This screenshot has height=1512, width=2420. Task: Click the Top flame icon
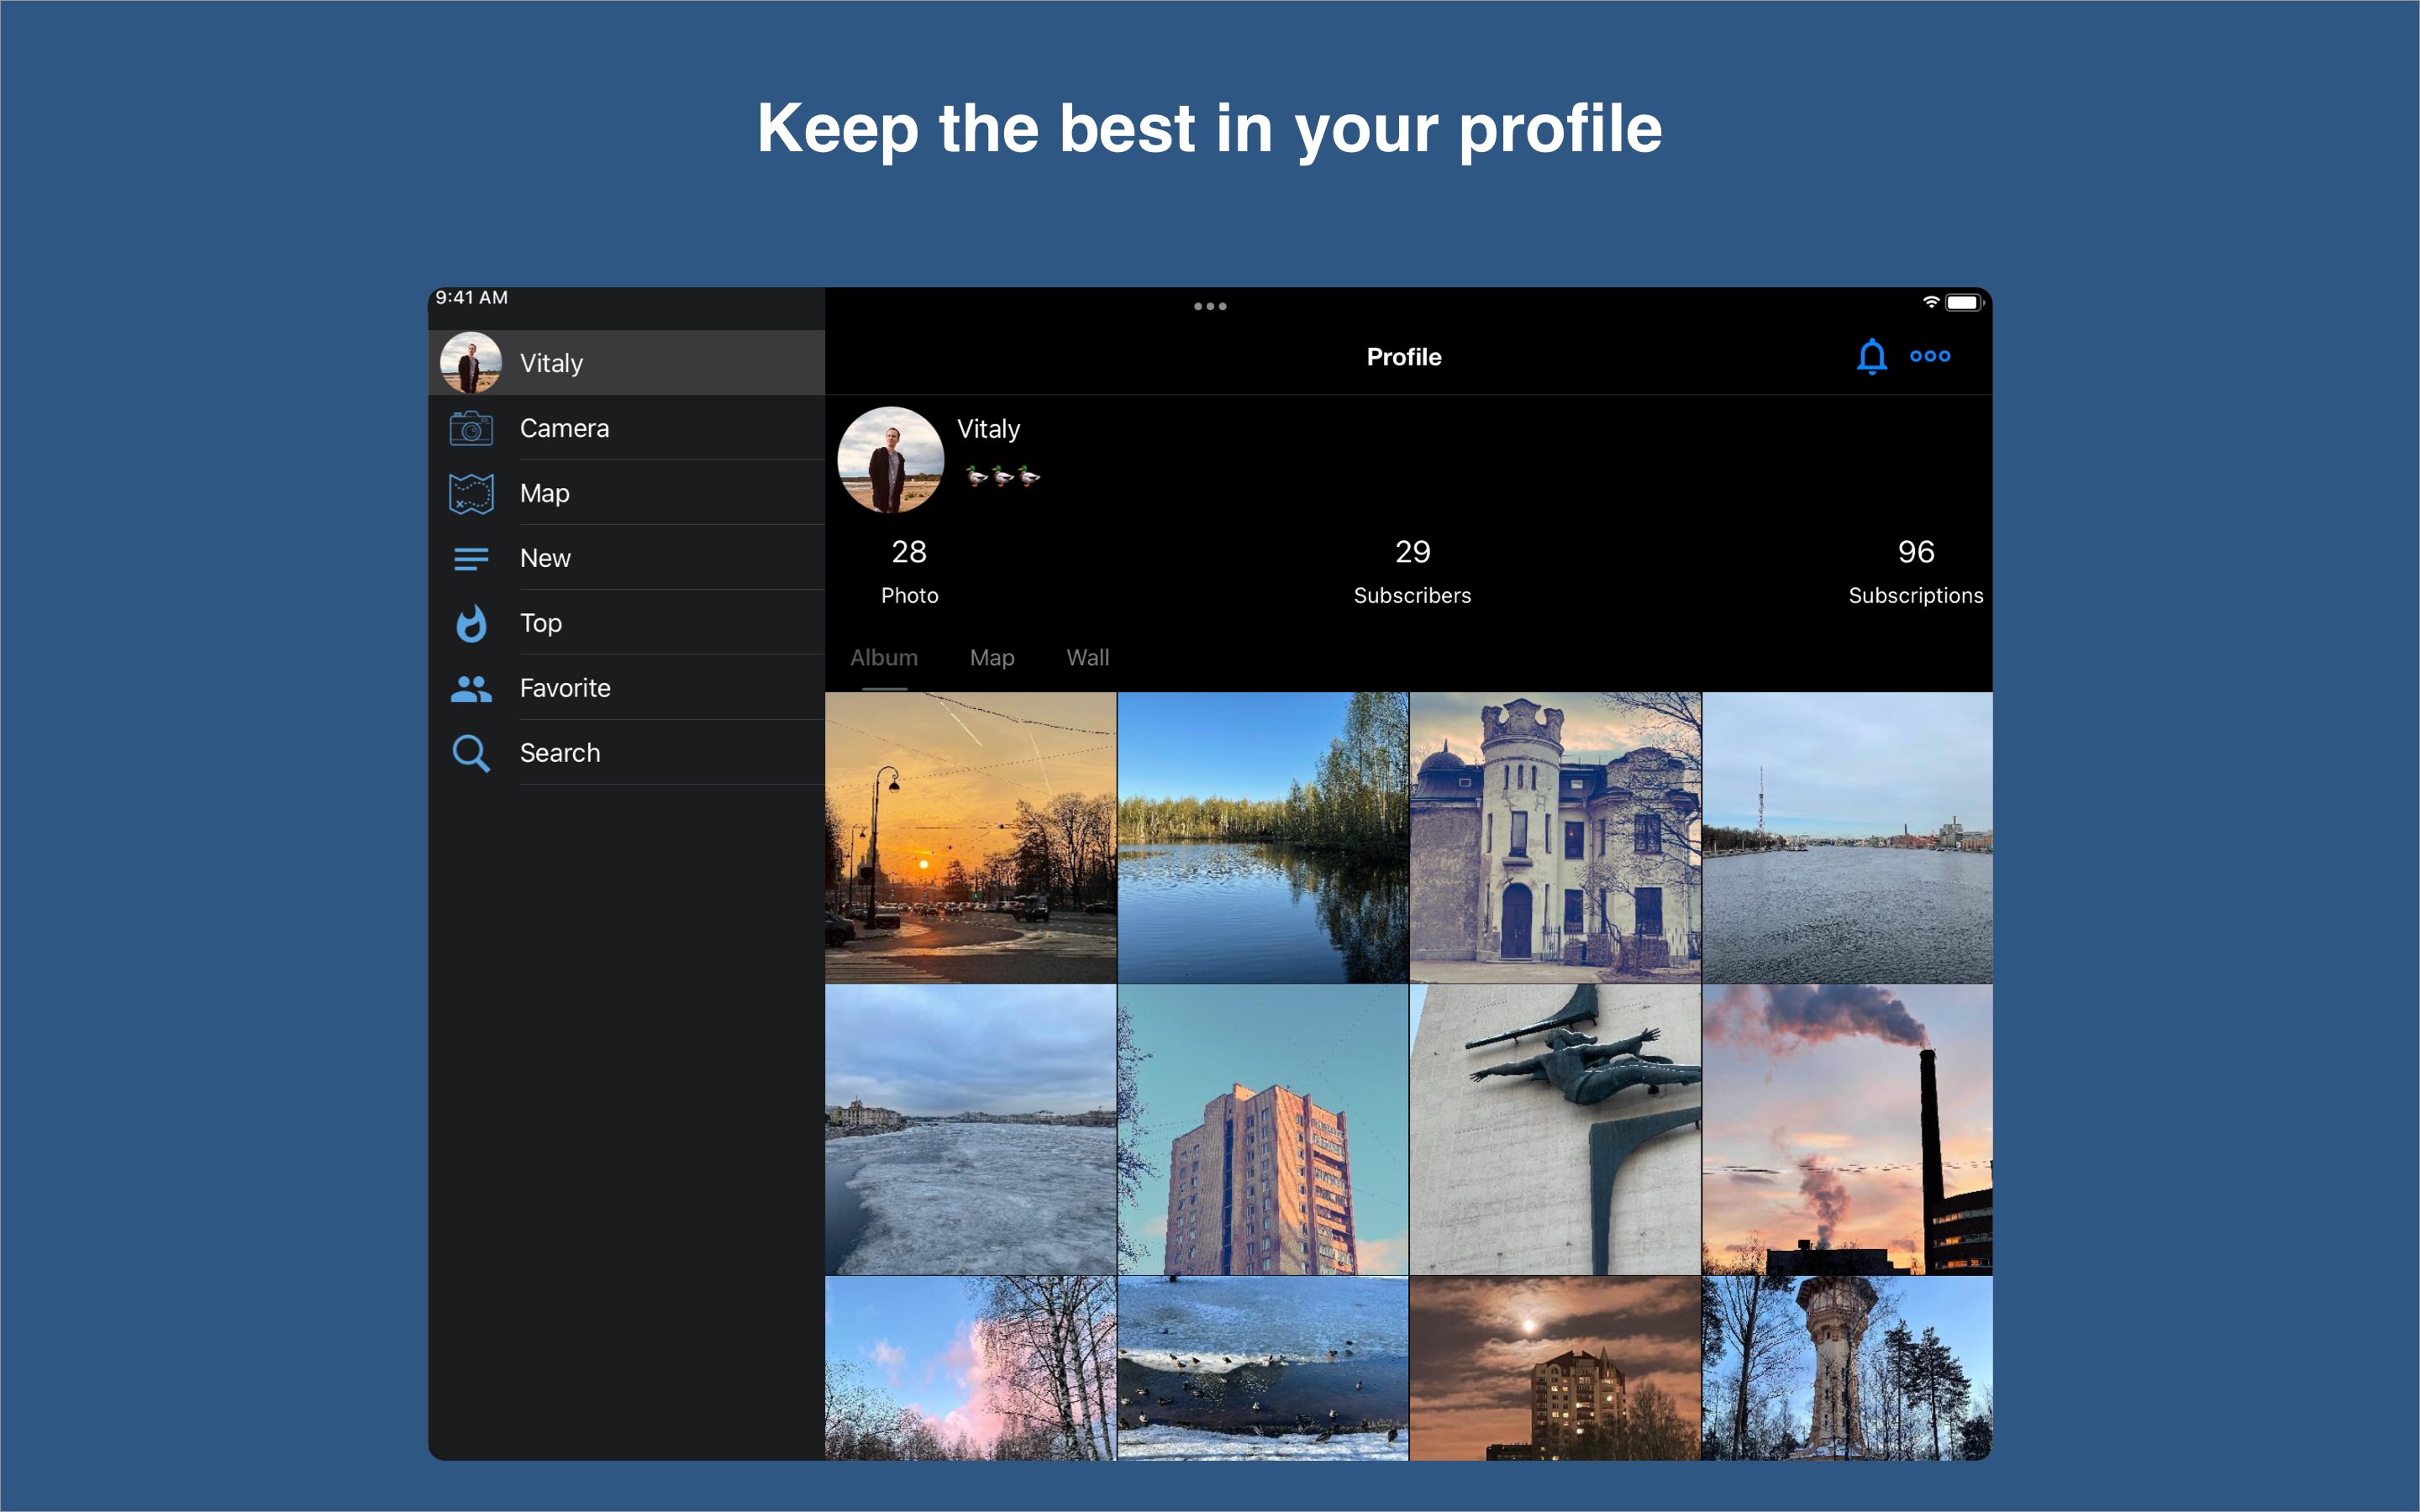click(471, 623)
